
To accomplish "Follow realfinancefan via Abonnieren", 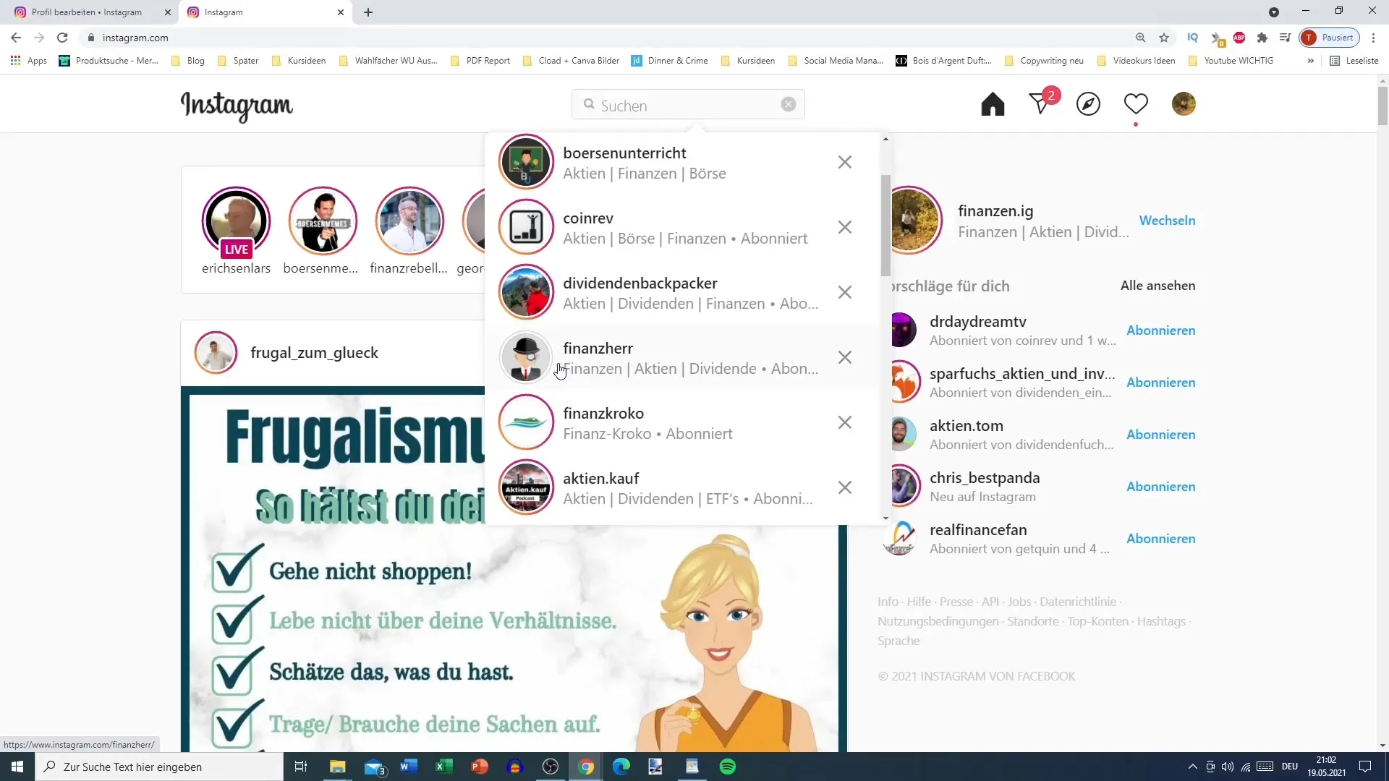I will coord(1160,539).
